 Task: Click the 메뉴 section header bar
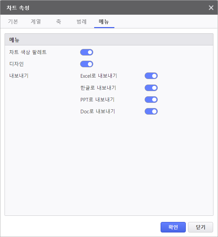point(109,40)
